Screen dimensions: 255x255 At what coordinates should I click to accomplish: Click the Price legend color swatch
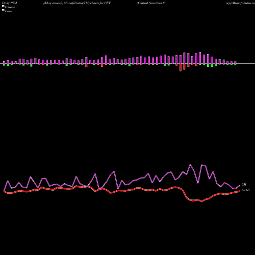(3, 10)
